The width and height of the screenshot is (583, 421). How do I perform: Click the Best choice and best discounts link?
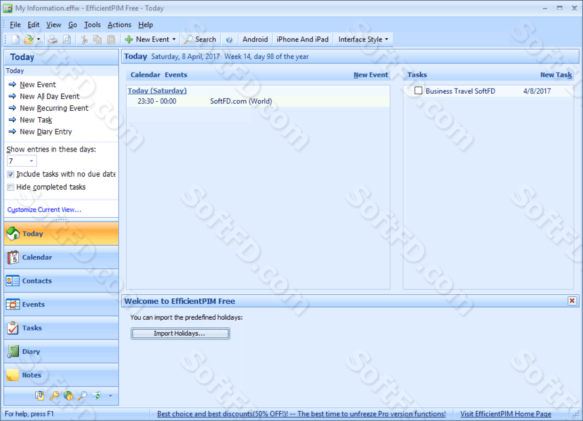(x=301, y=414)
